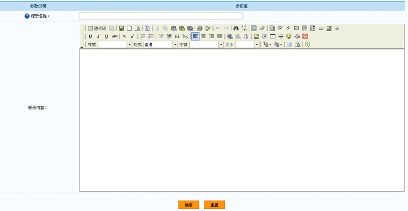Paste as plain text icon
Screen dimensions: 408x211
pos(182,29)
